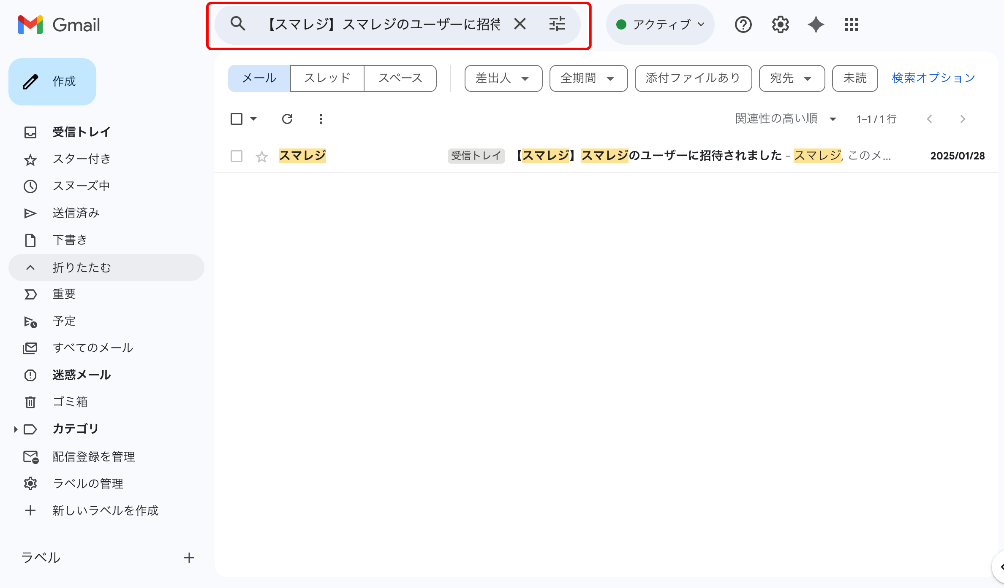The width and height of the screenshot is (1004, 588).
Task: Open the three-dot more options menu
Action: coord(321,119)
